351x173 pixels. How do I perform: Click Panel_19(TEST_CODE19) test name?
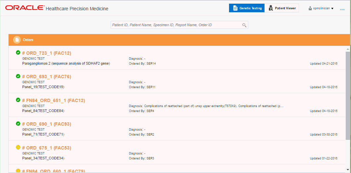pyautogui.click(x=43, y=87)
